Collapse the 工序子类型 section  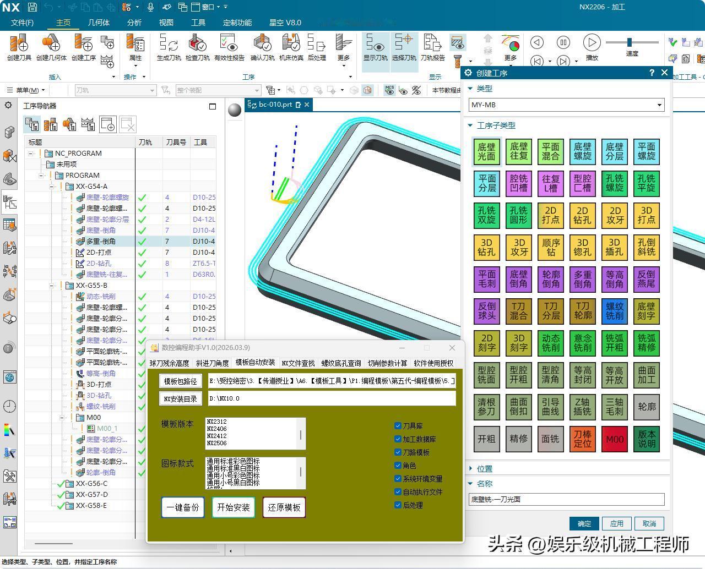[x=470, y=125]
